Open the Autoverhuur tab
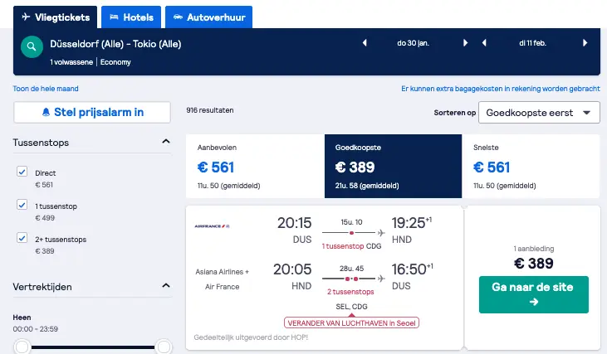The height and width of the screenshot is (354, 607). (x=208, y=17)
